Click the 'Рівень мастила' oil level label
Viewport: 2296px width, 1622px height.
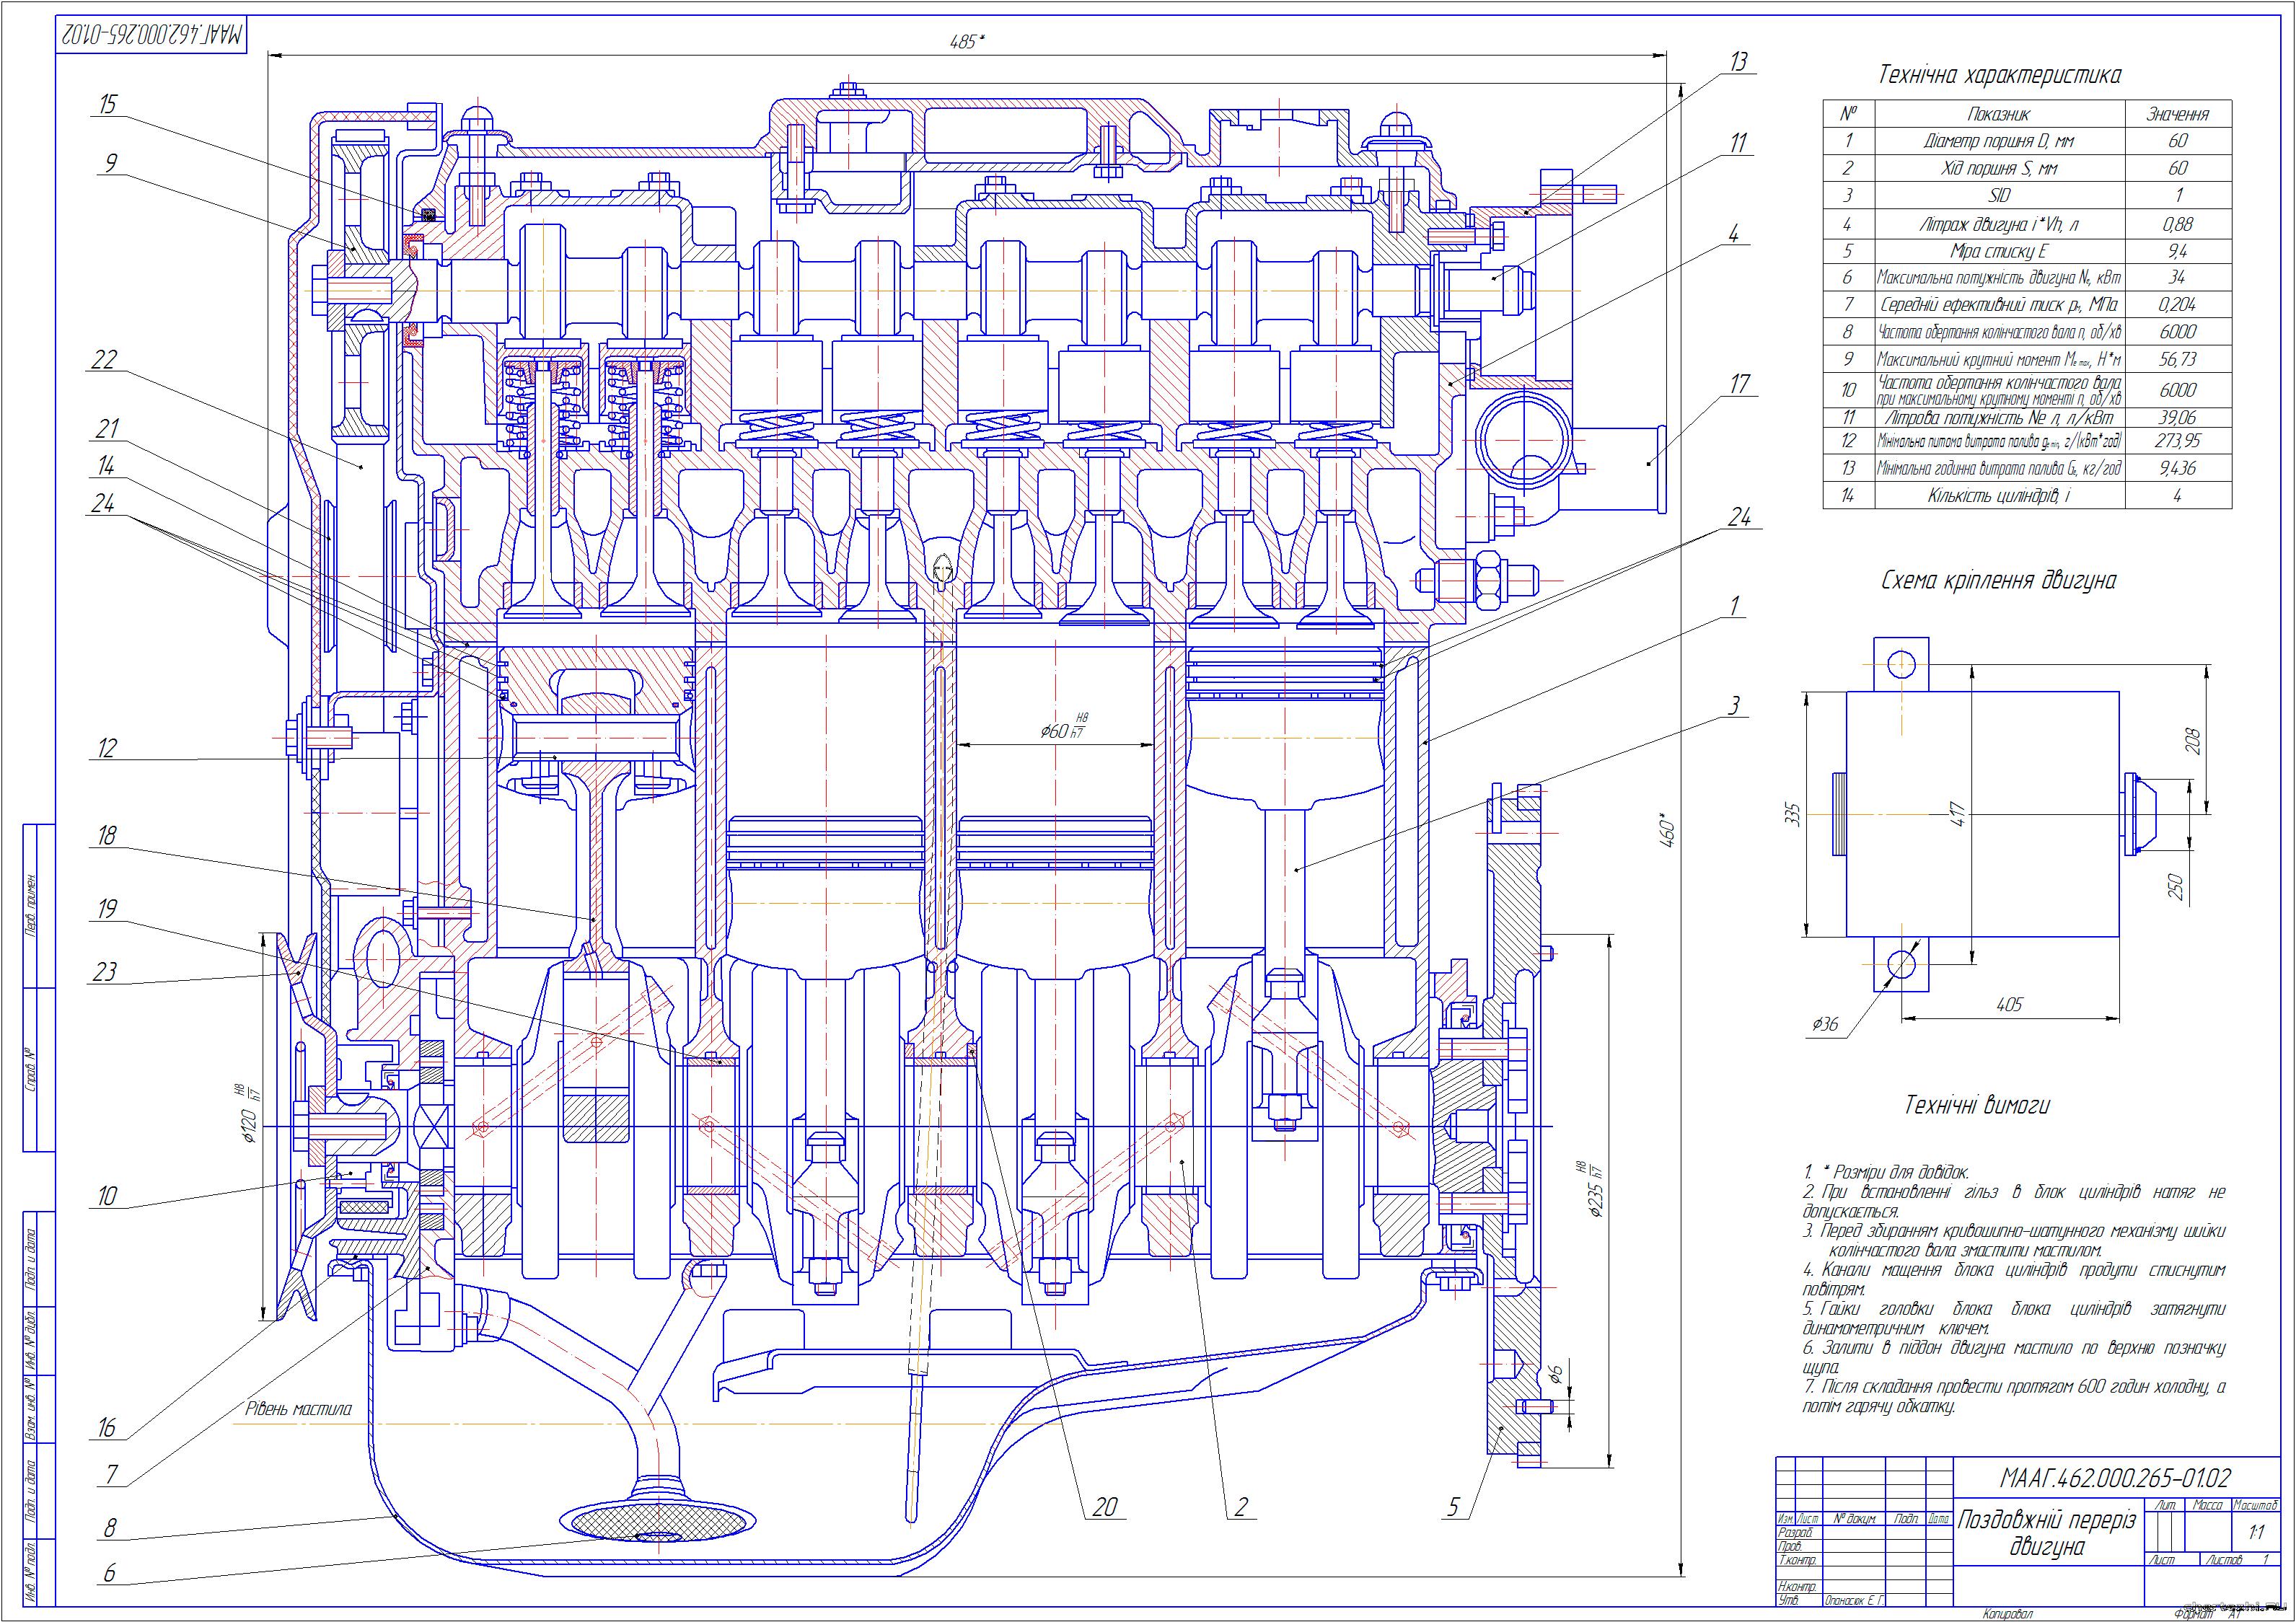(x=298, y=1409)
